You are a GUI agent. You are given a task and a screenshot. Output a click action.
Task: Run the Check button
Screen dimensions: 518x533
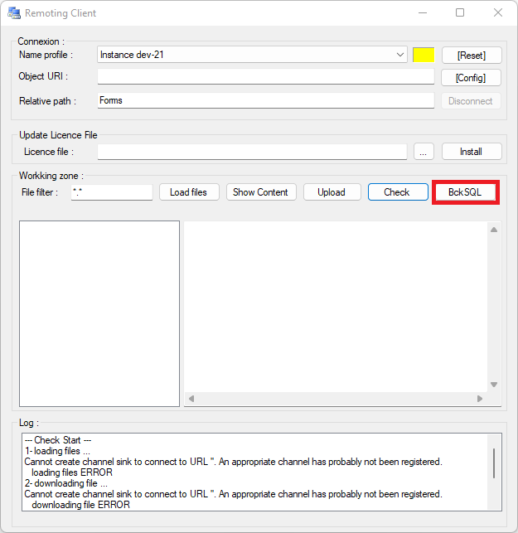397,192
